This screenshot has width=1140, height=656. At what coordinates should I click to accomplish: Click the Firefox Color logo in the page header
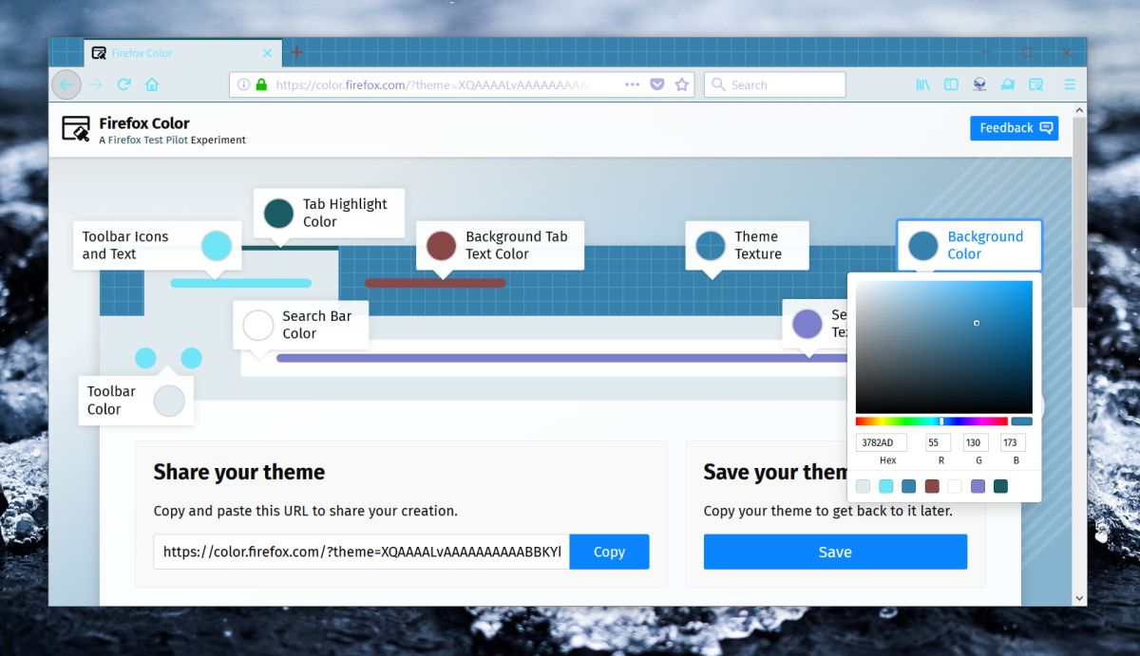point(76,129)
